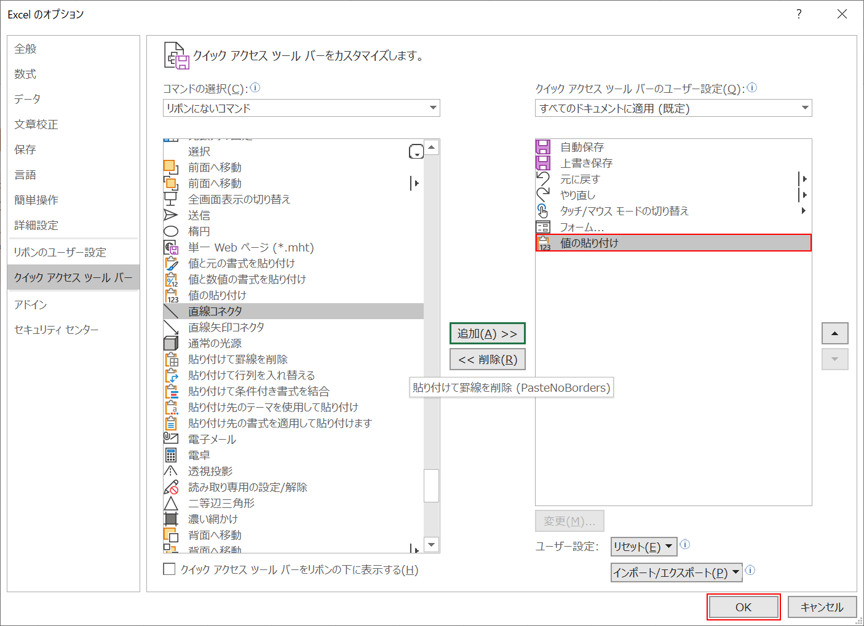Image resolution: width=864 pixels, height=626 pixels.
Task: Click the やり直し redo icon
Action: [x=543, y=194]
